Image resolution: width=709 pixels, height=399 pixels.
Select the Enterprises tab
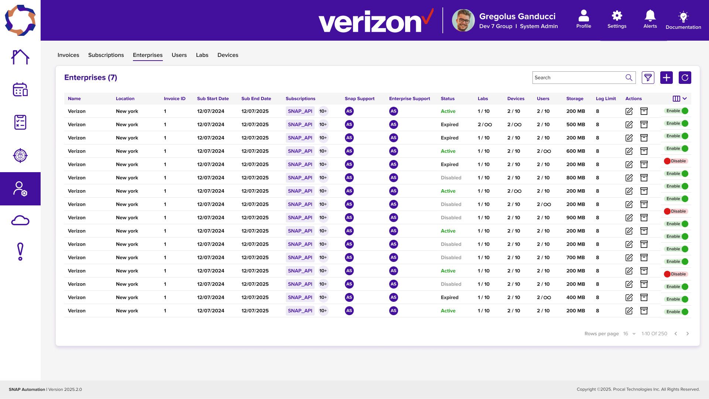point(148,55)
